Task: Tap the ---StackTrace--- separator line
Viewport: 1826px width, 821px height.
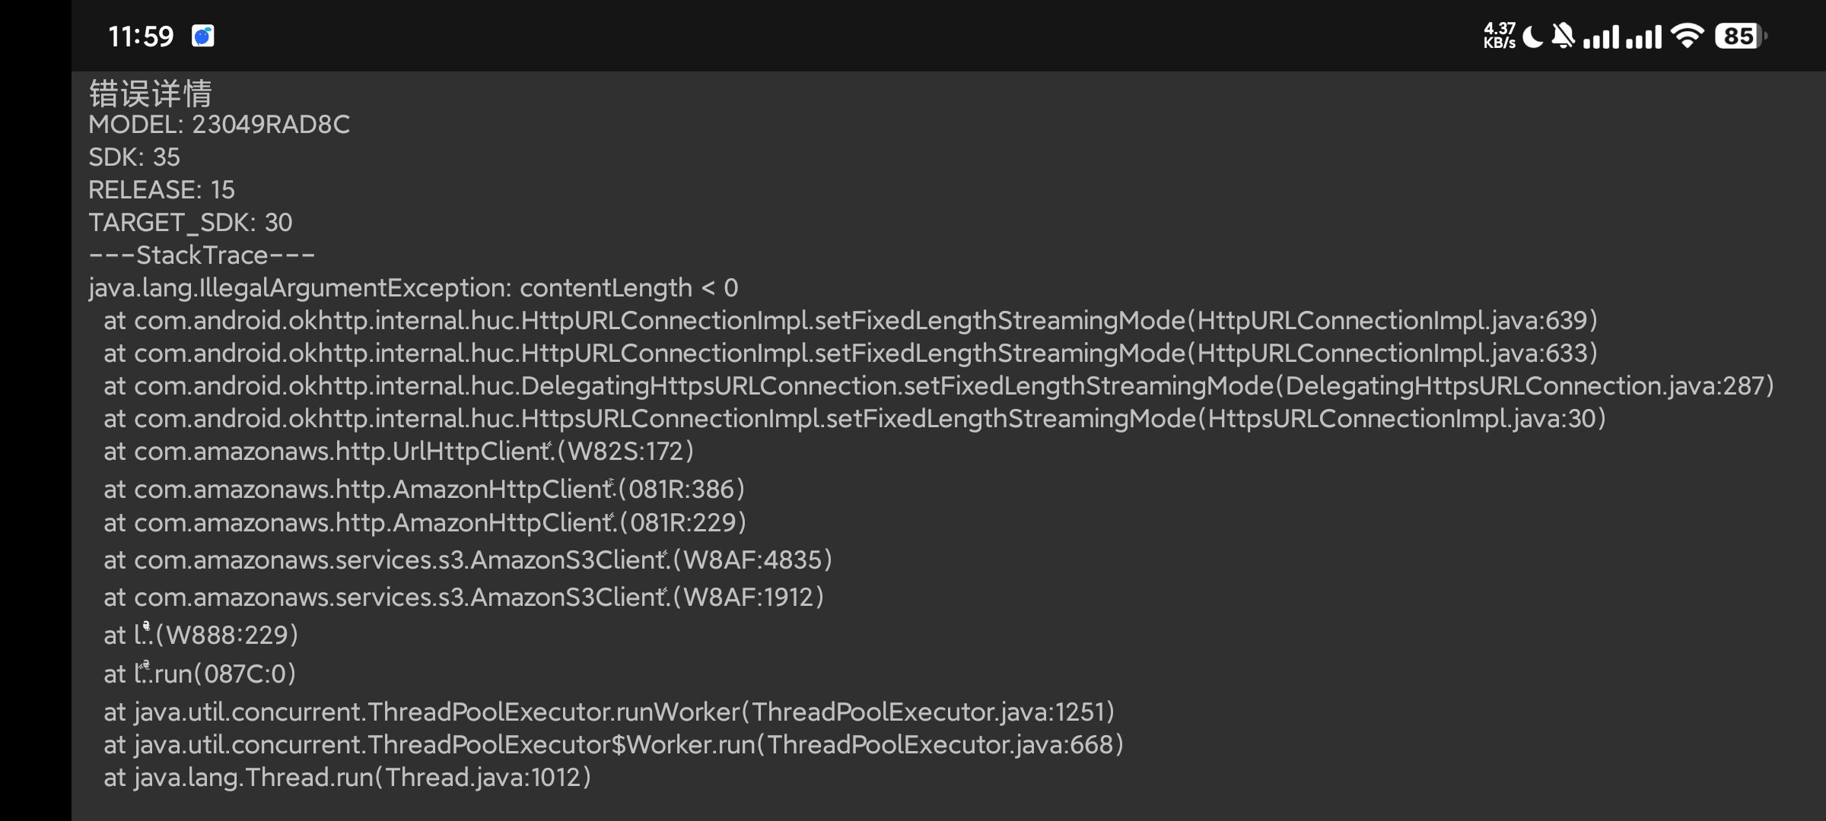Action: [202, 255]
